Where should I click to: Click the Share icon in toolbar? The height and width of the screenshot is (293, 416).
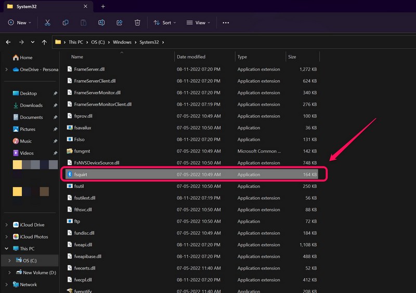120,23
